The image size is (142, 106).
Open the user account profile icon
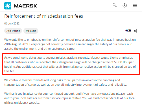124,5
